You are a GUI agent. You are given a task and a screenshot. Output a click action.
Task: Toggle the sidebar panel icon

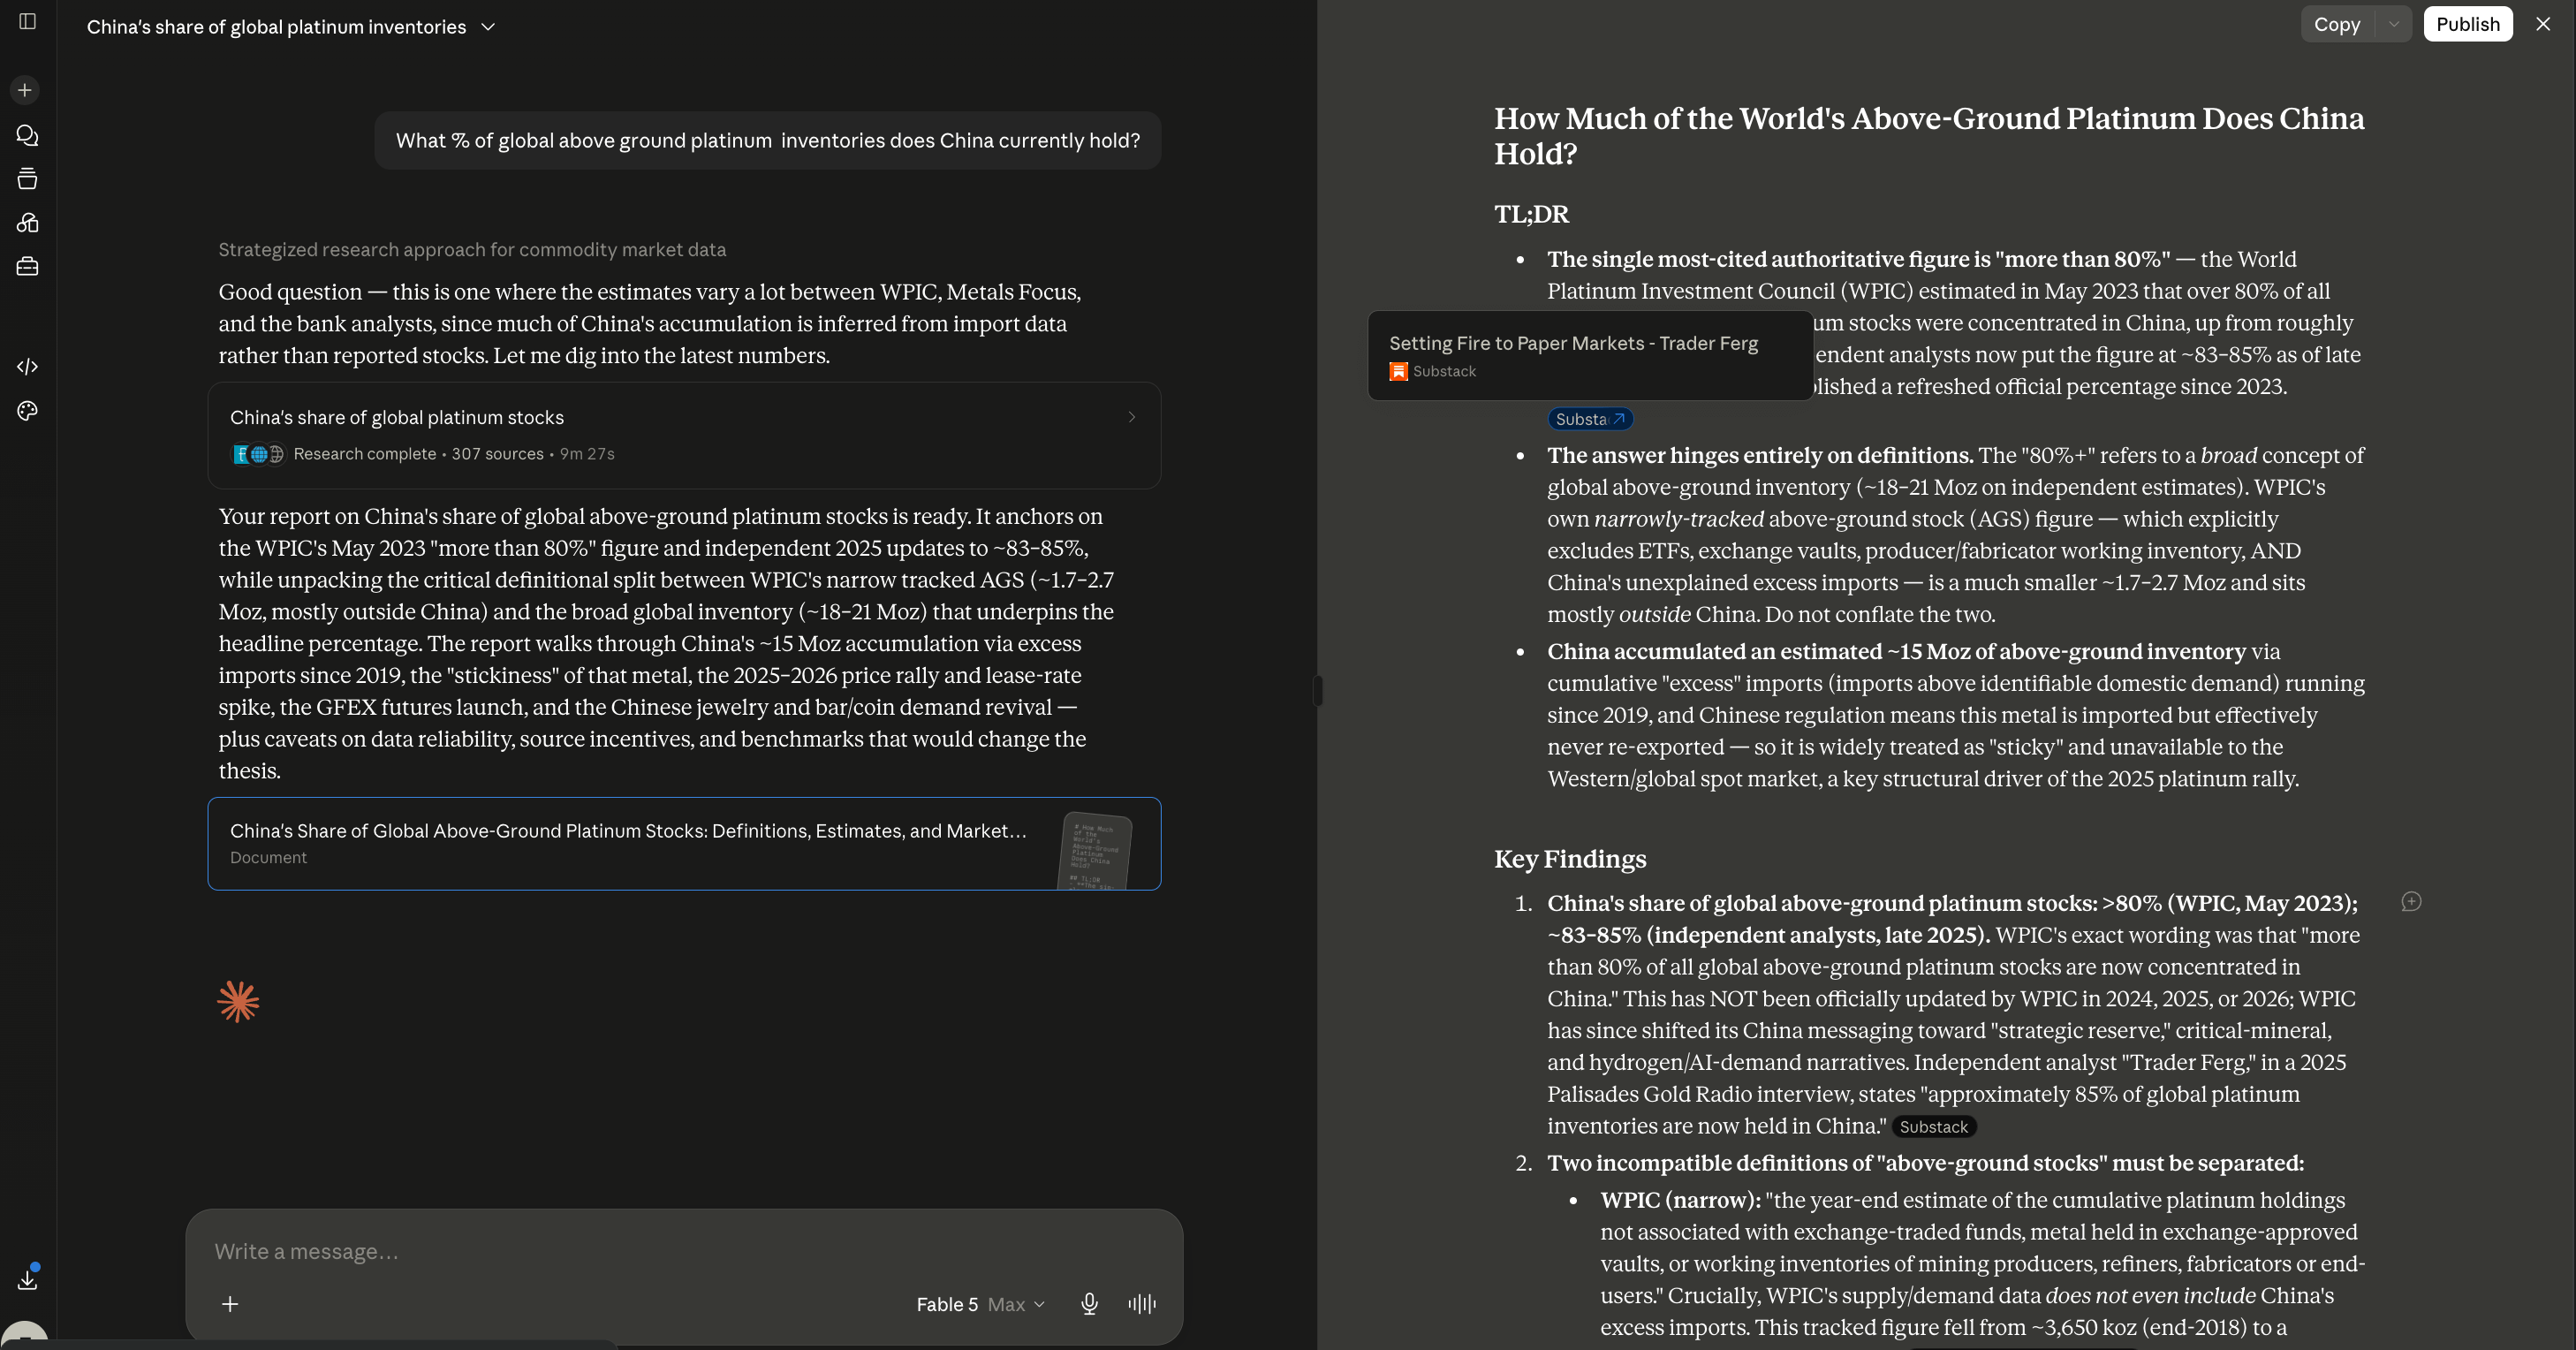28,21
